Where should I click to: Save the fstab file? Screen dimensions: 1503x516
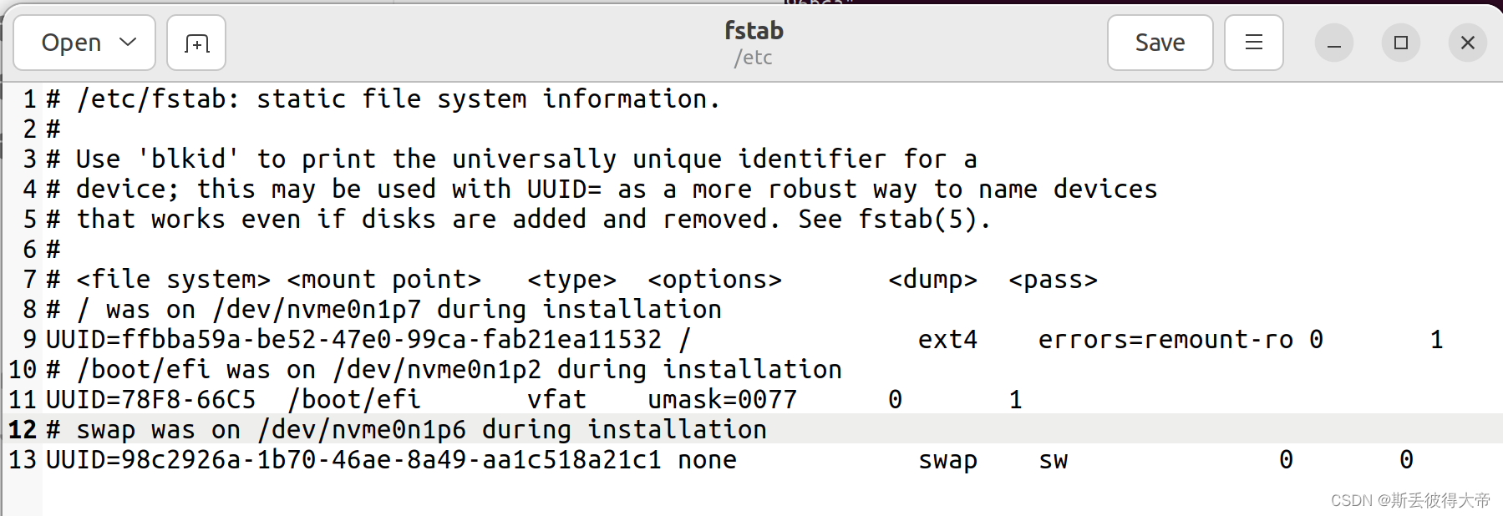point(1160,42)
